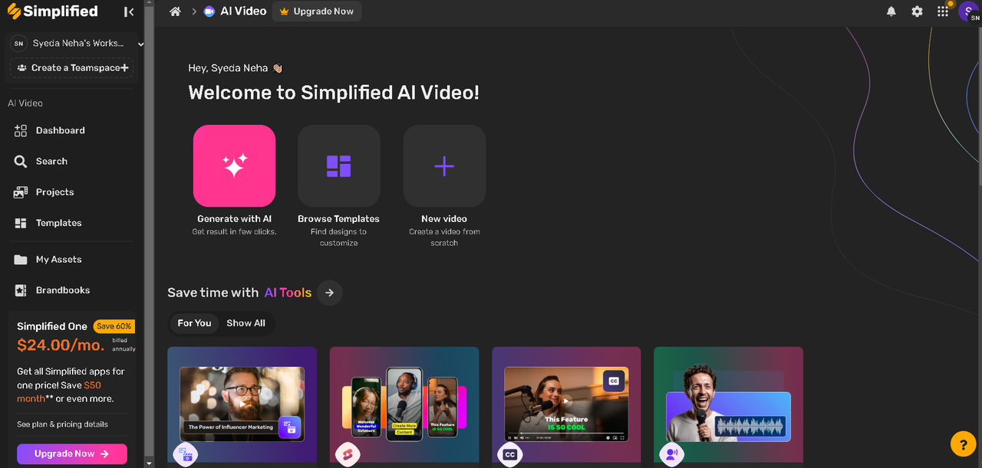Click the pink Generate with AI tile
Viewport: 982px width, 468px height.
point(234,166)
